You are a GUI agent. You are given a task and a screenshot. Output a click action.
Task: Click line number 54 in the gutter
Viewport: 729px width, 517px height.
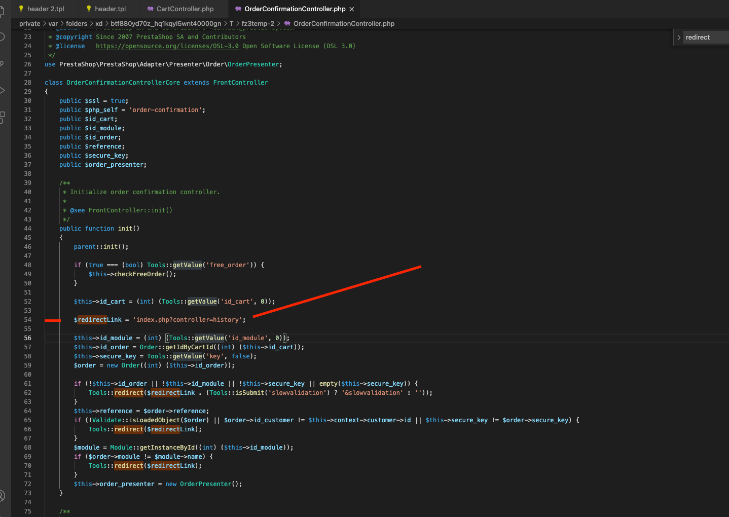click(27, 320)
